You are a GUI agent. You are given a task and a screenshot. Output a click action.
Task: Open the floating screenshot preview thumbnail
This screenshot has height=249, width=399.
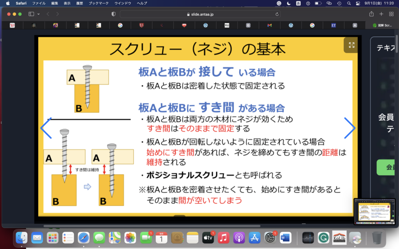[x=375, y=211]
